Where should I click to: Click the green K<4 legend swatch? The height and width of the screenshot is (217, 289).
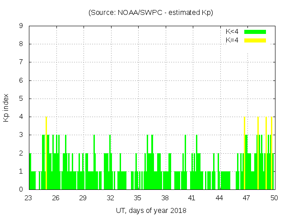255,32
